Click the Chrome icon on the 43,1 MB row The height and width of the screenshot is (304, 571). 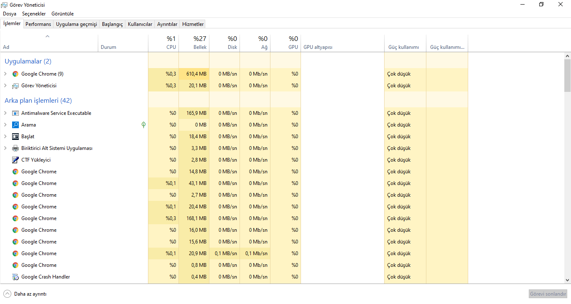(x=15, y=183)
